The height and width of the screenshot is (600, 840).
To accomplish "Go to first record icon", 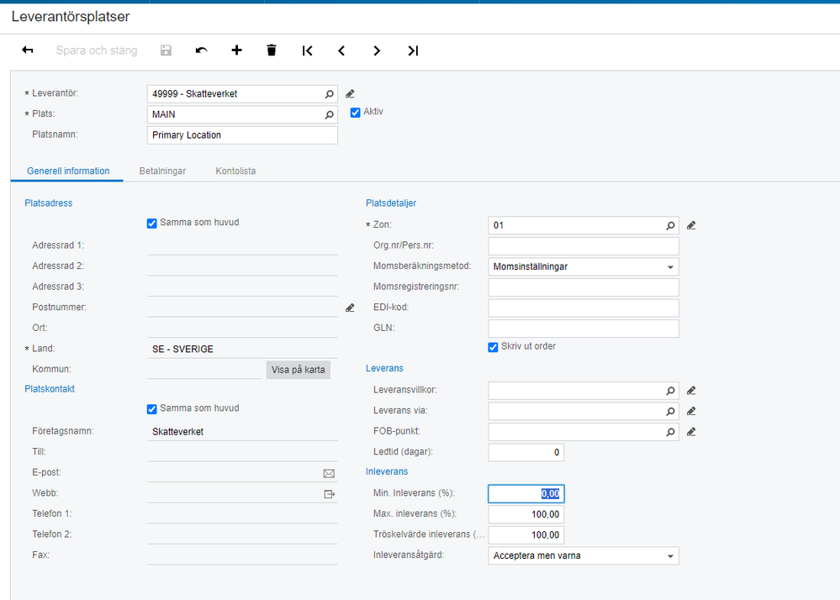I will tap(307, 51).
